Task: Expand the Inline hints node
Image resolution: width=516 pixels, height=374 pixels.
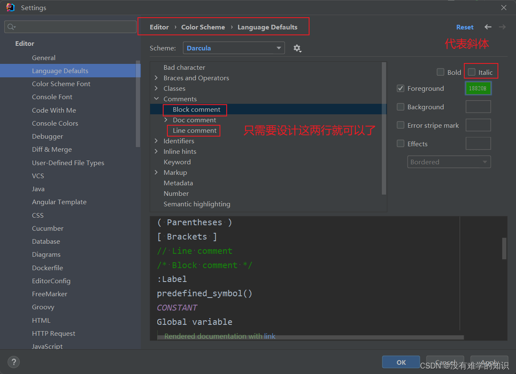Action: [x=156, y=151]
